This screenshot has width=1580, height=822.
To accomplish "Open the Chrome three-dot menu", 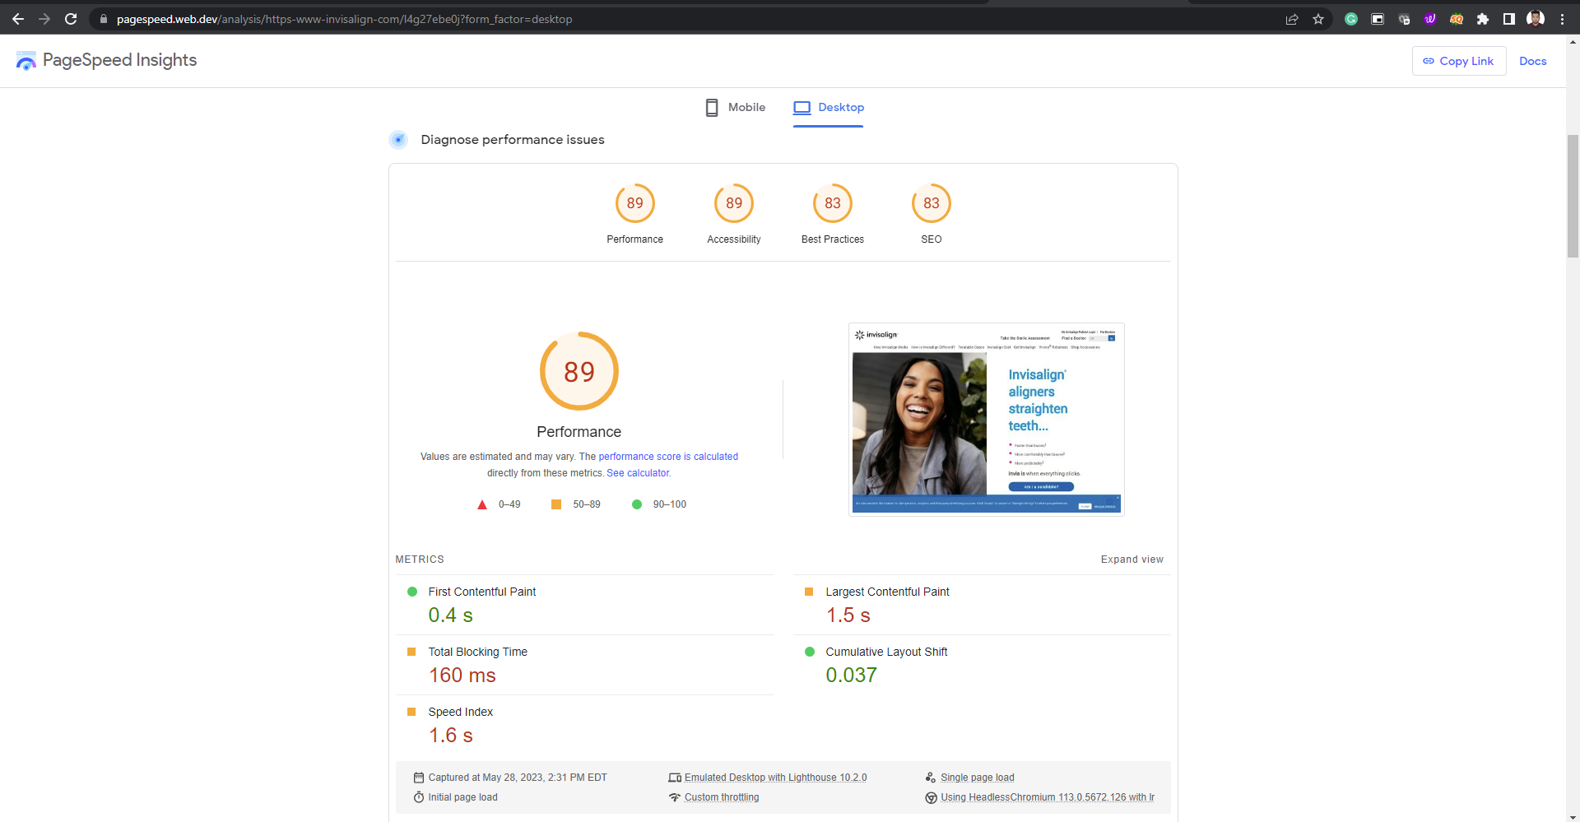I will [x=1562, y=19].
